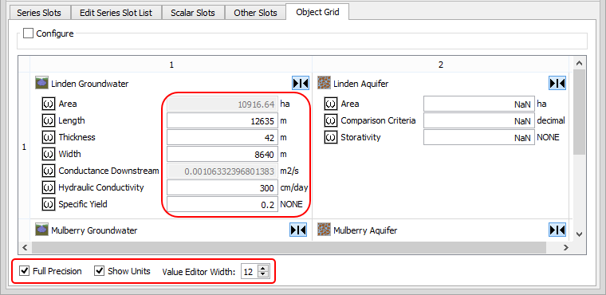This screenshot has width=606, height=295.
Task: Click the slot icon beside Hydraulic Conductivity
Action: [x=49, y=187]
